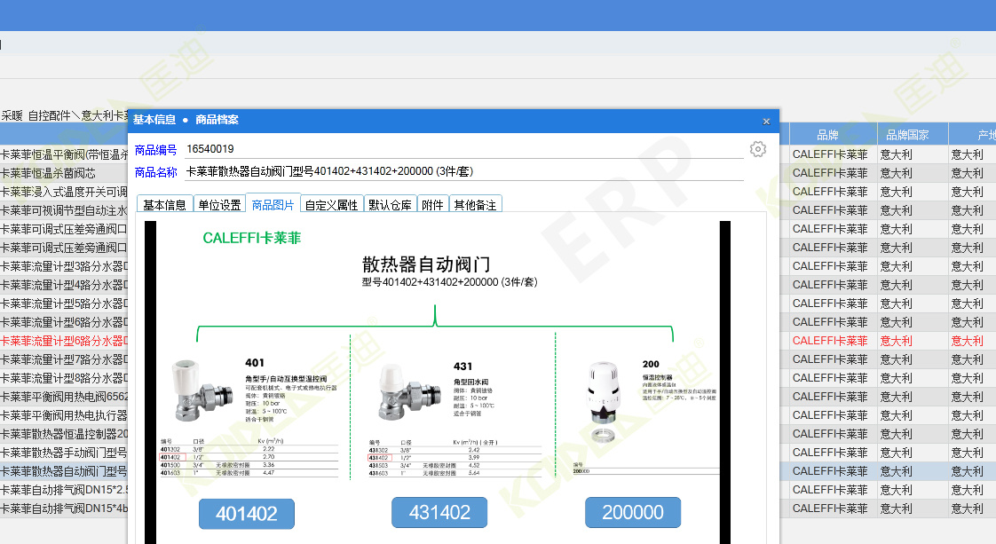
Task: Select the red 卡莱菲流量计型6路分水器 row
Action: coord(64,341)
